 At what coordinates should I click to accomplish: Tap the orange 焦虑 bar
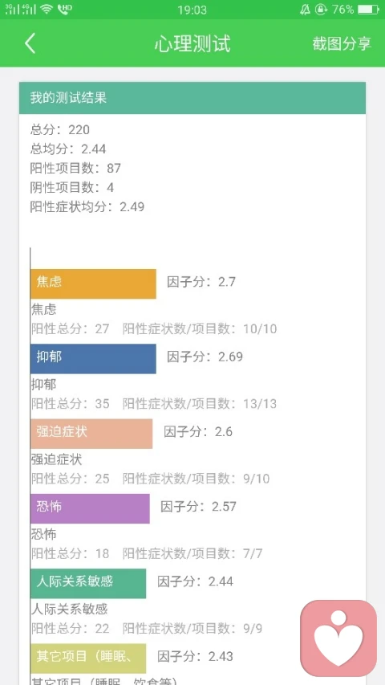click(93, 284)
